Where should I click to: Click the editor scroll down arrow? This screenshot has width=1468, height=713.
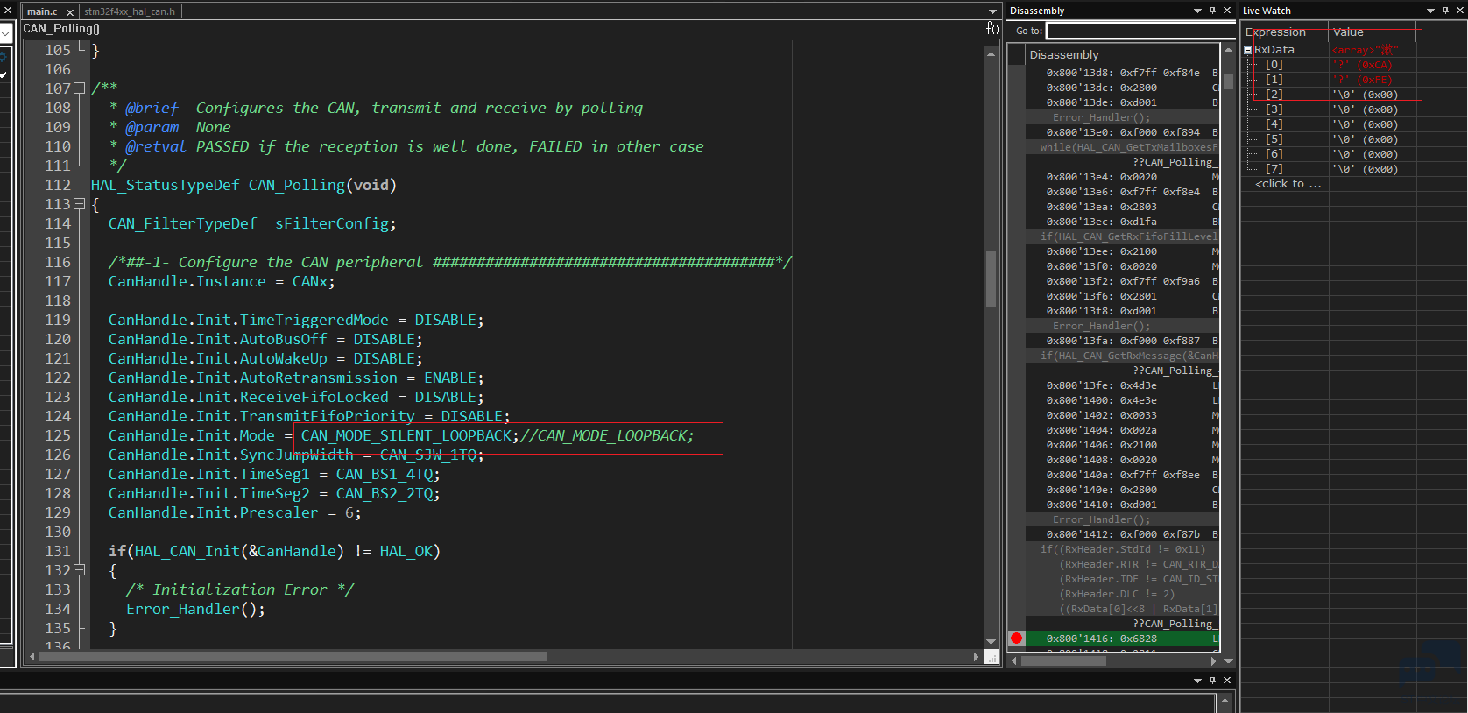point(992,642)
